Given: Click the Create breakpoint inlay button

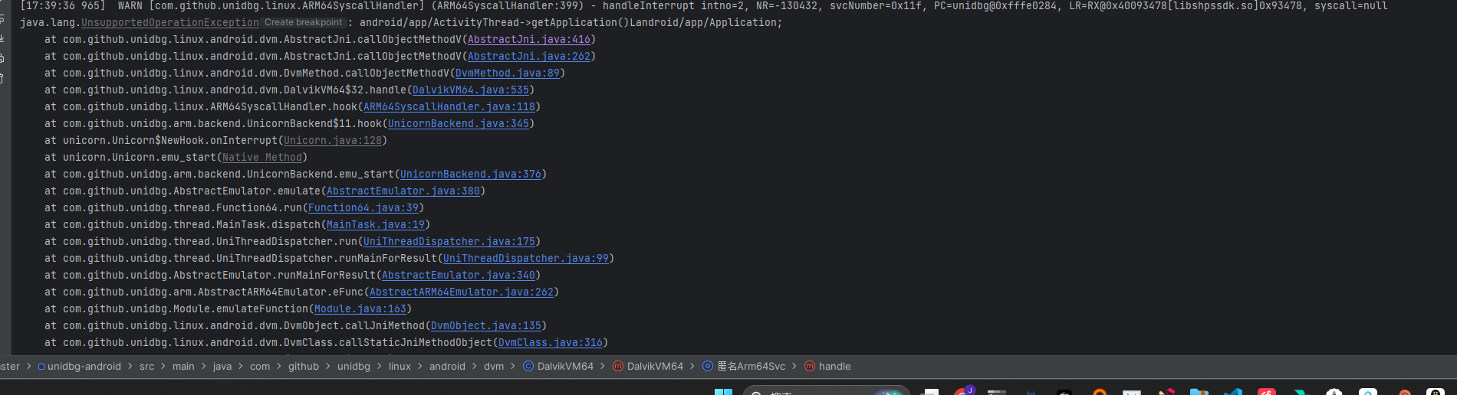Looking at the screenshot, I should coord(303,22).
